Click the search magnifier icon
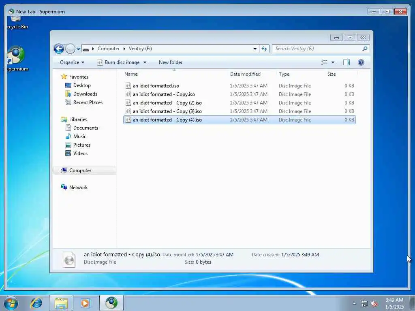The image size is (415, 311). [365, 49]
